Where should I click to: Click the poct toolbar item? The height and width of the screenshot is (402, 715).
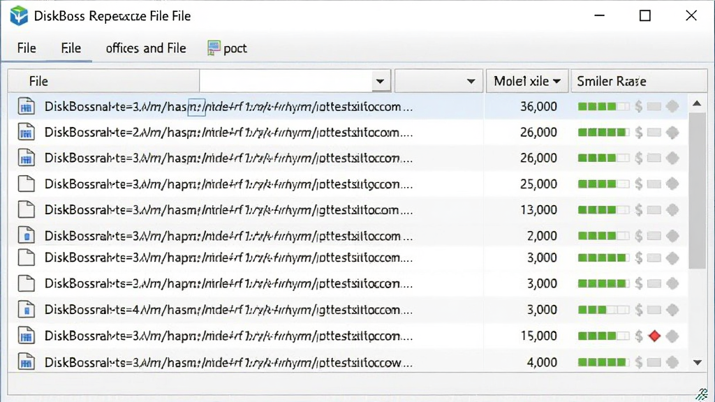pos(227,48)
